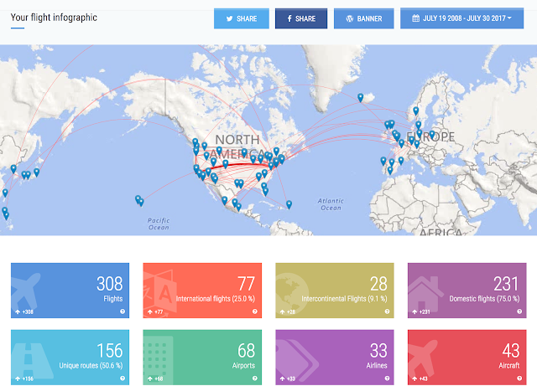
Task: Click the Twitter Share button
Action: point(242,18)
